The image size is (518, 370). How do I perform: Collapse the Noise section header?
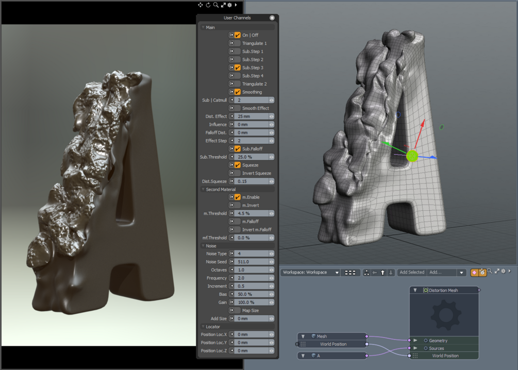click(204, 245)
